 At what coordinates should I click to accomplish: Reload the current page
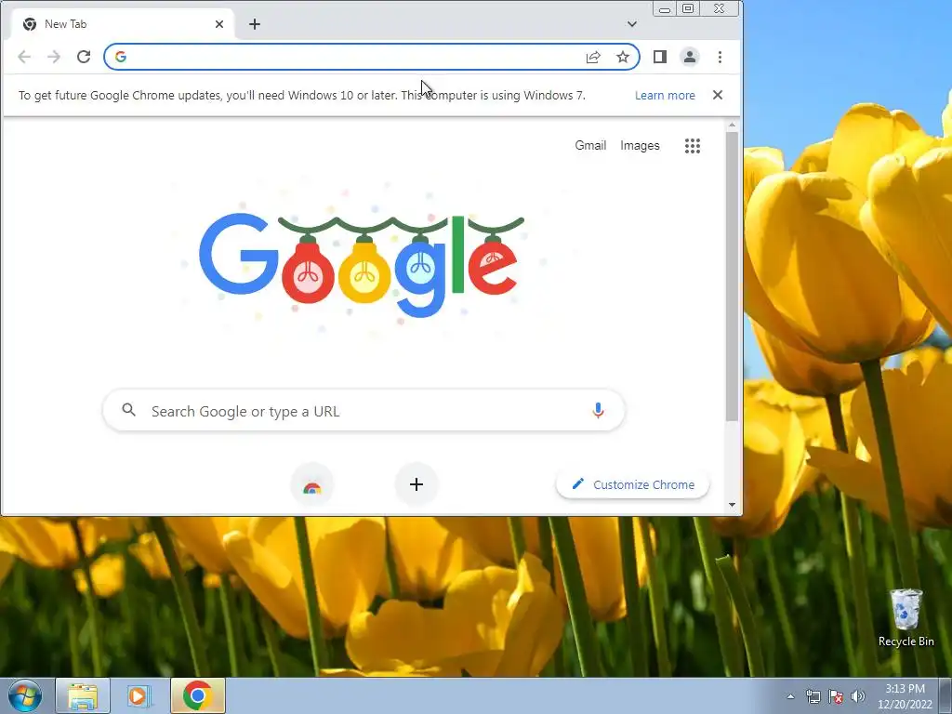(84, 57)
